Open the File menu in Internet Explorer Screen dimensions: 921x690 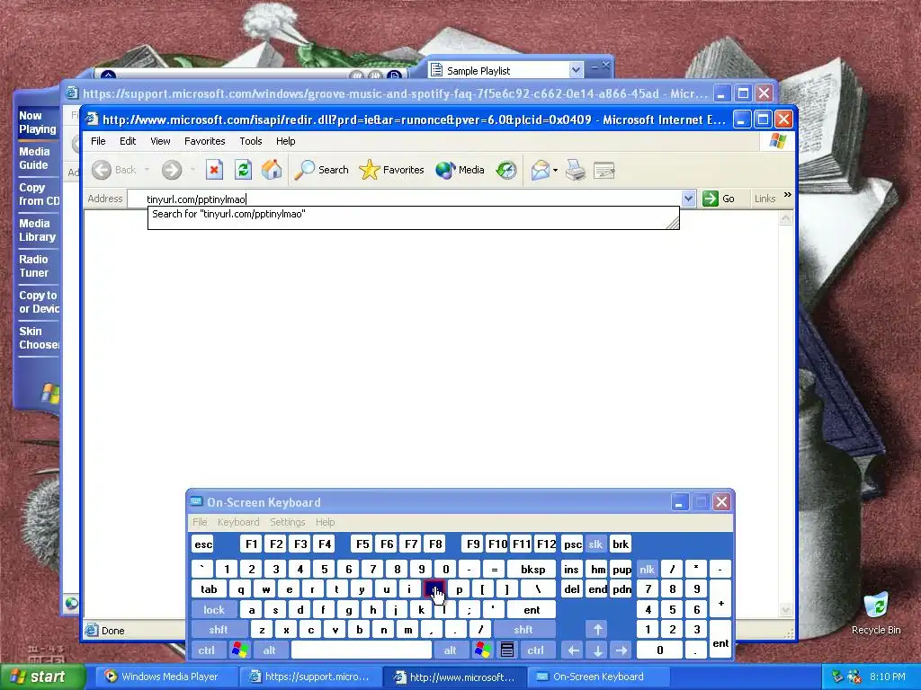(98, 141)
